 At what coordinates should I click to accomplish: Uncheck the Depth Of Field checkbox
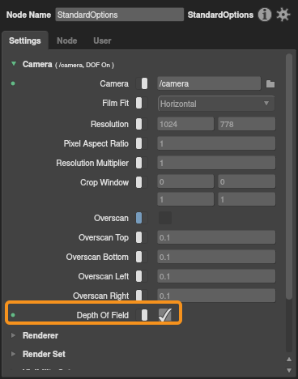pyautogui.click(x=165, y=315)
